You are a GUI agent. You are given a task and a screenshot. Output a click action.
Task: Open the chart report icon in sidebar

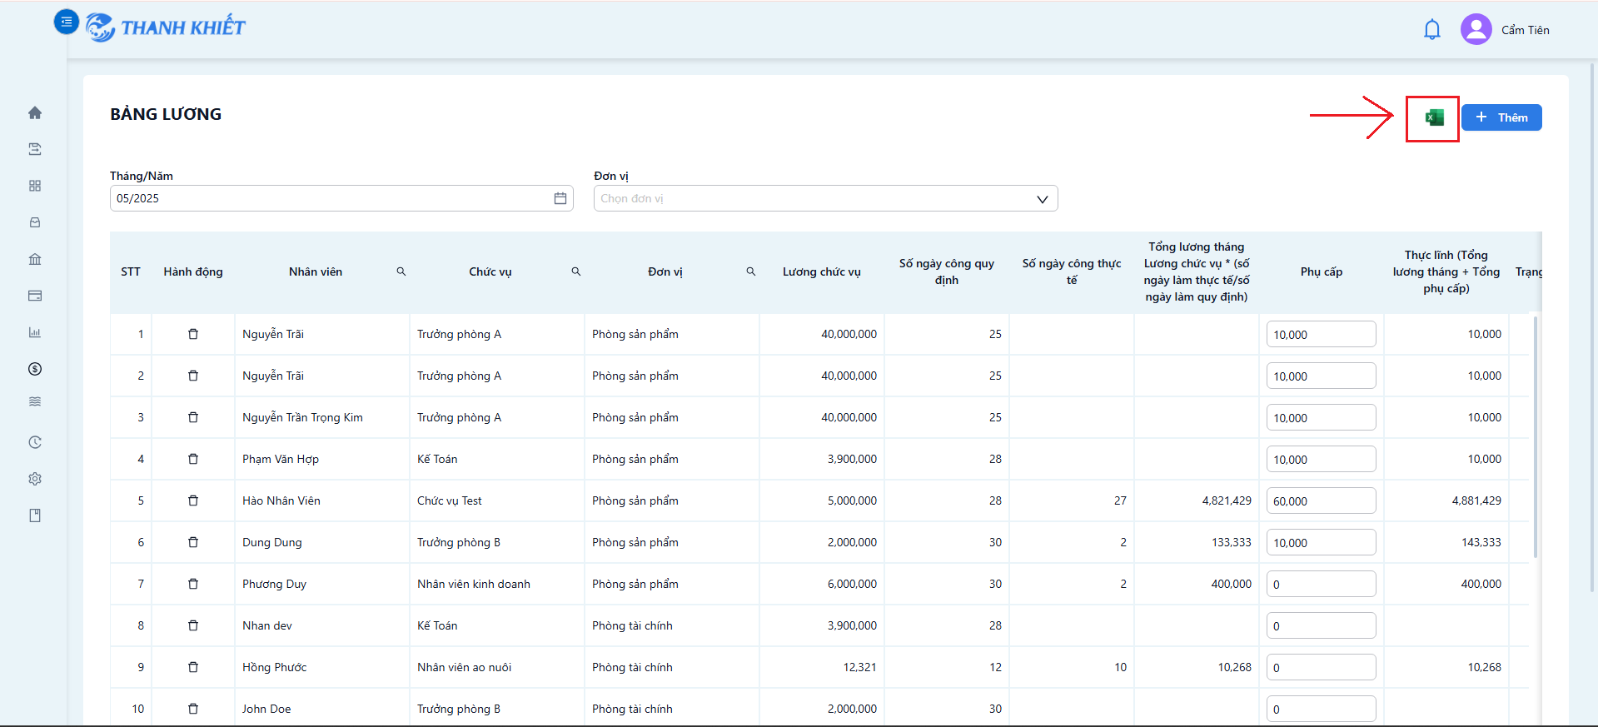coord(35,332)
